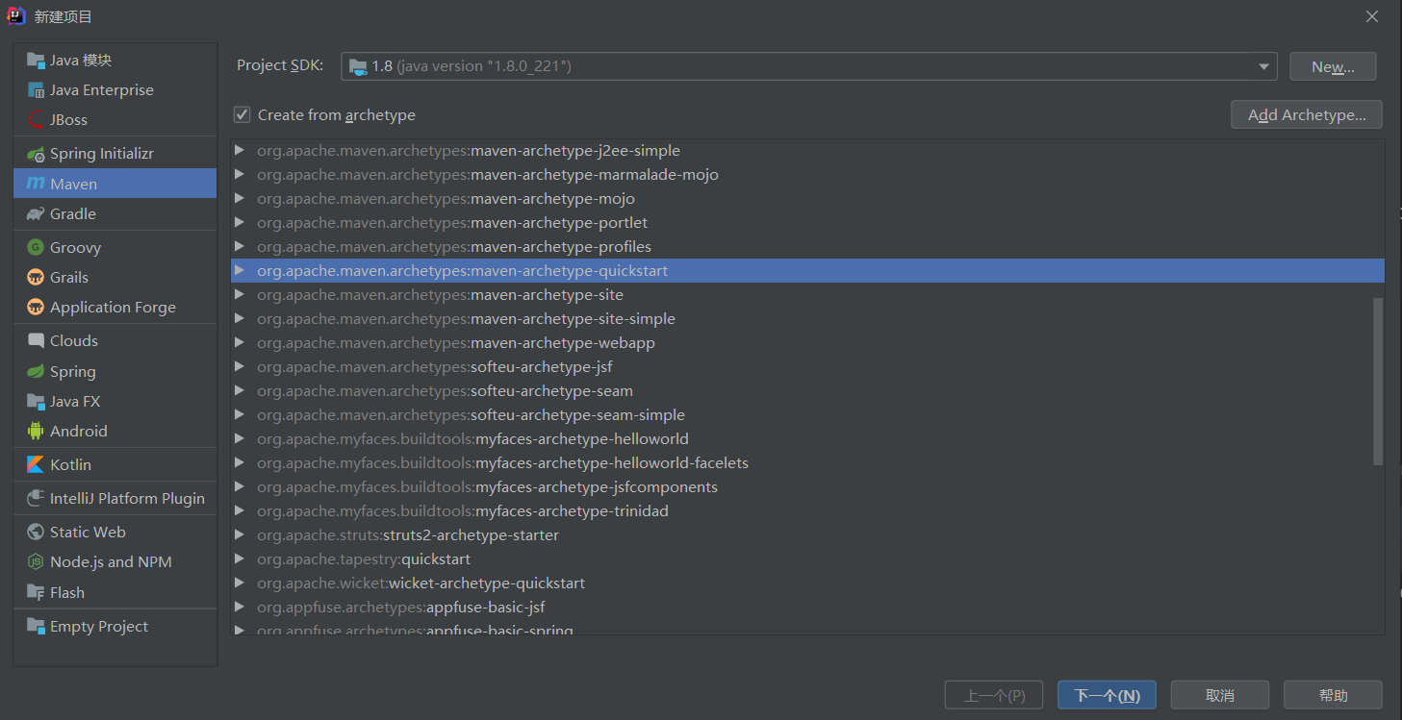The width and height of the screenshot is (1402, 720).
Task: Click the Kotlin logo icon
Action: [x=36, y=464]
